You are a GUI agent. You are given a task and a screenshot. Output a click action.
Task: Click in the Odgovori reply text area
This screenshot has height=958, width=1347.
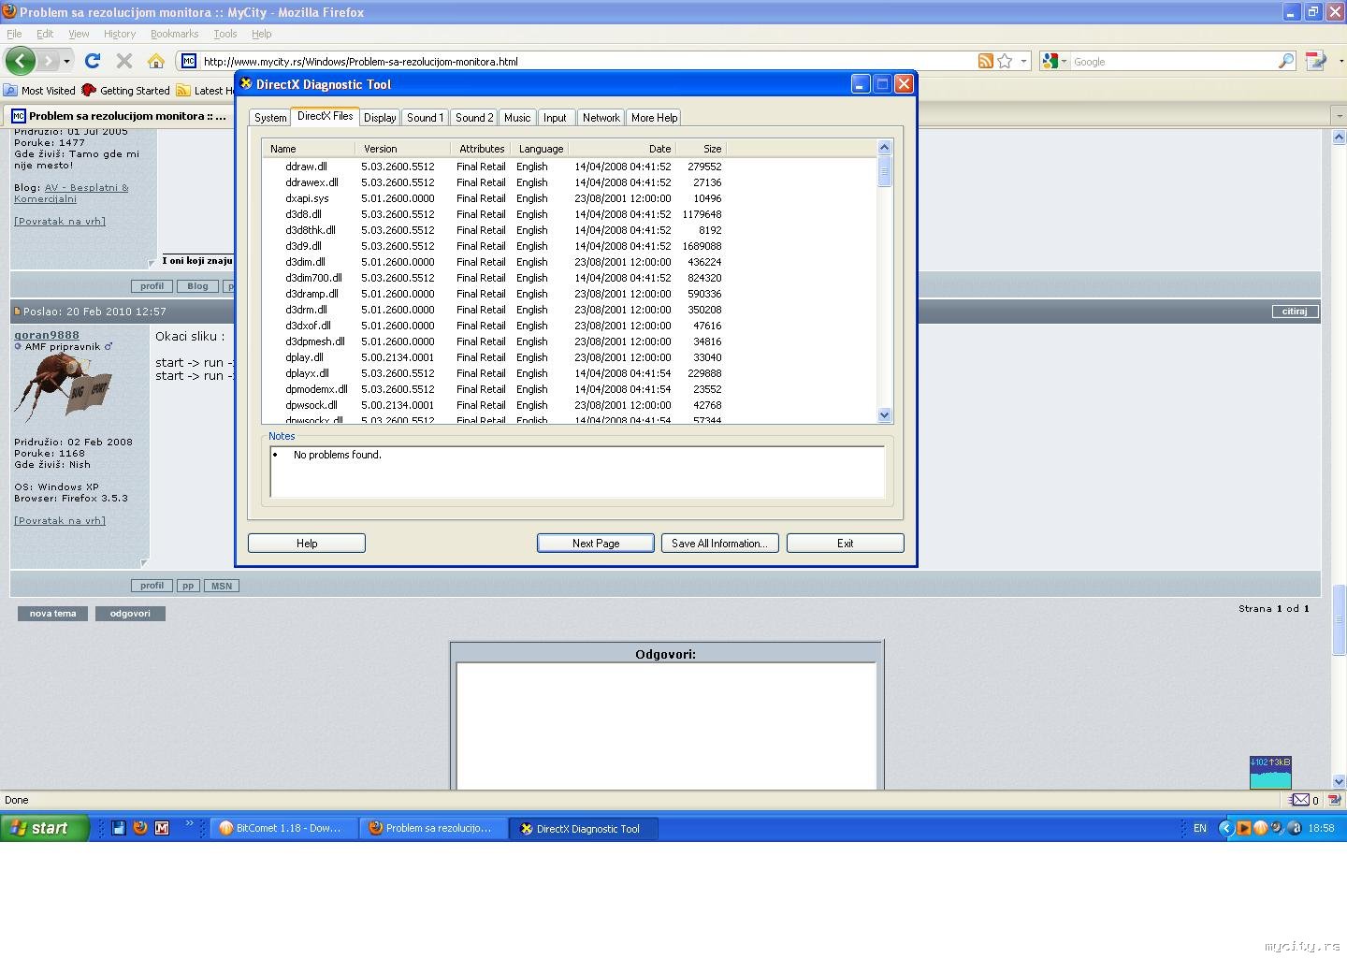[666, 726]
